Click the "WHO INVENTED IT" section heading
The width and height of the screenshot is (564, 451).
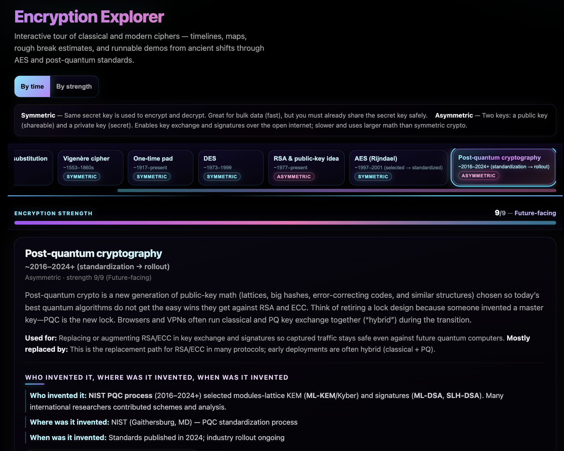156,377
